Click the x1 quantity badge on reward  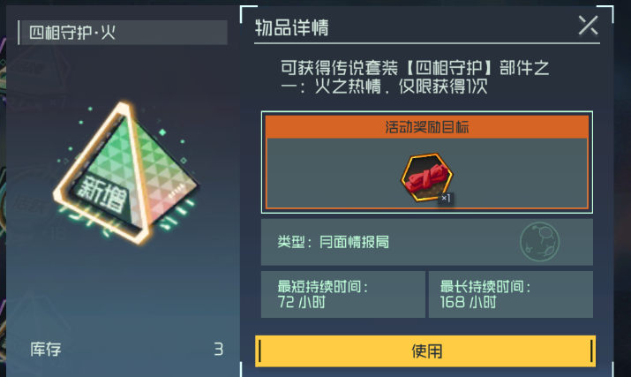click(x=446, y=198)
